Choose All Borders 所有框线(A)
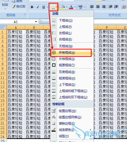 (x=72, y=52)
